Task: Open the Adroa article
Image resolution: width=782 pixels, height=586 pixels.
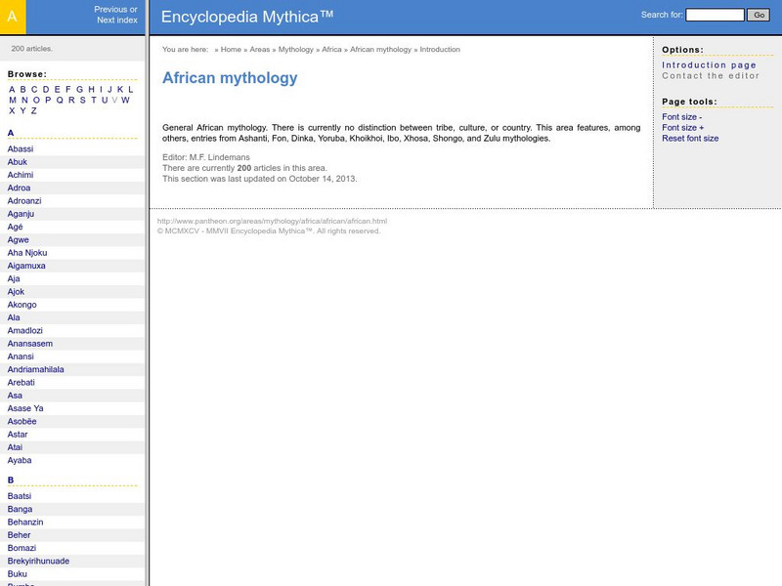Action: tap(19, 188)
